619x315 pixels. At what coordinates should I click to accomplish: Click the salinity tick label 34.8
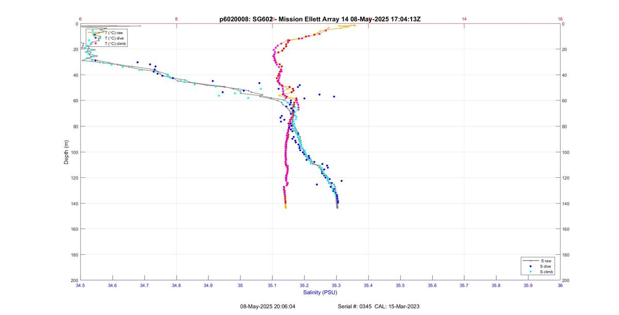coord(176,285)
